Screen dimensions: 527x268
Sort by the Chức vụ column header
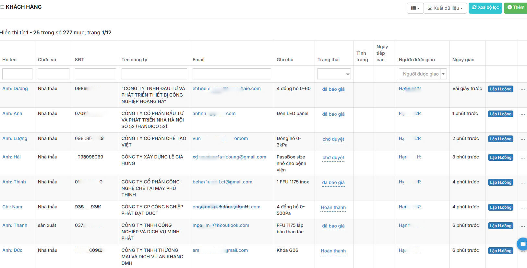click(47, 60)
